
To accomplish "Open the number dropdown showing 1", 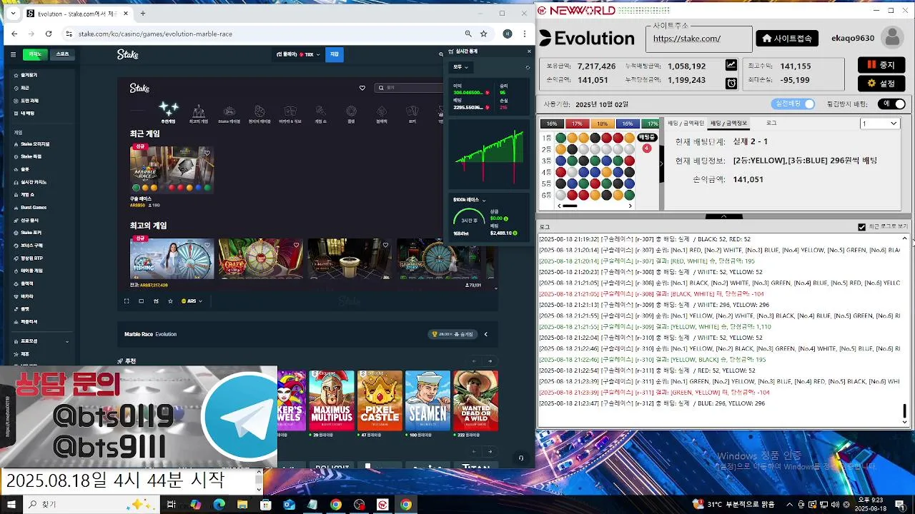I will (x=879, y=124).
